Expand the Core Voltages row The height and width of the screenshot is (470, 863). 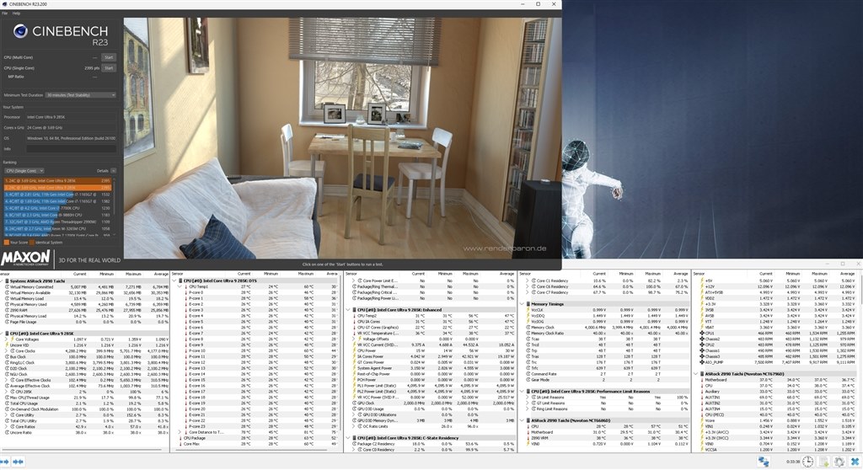[7, 339]
